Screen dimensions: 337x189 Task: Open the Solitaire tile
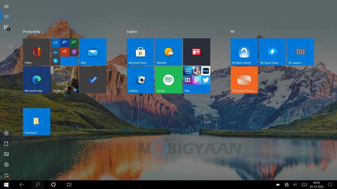(x=140, y=80)
